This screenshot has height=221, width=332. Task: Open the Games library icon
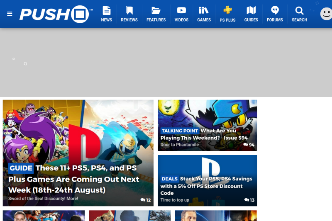(204, 10)
